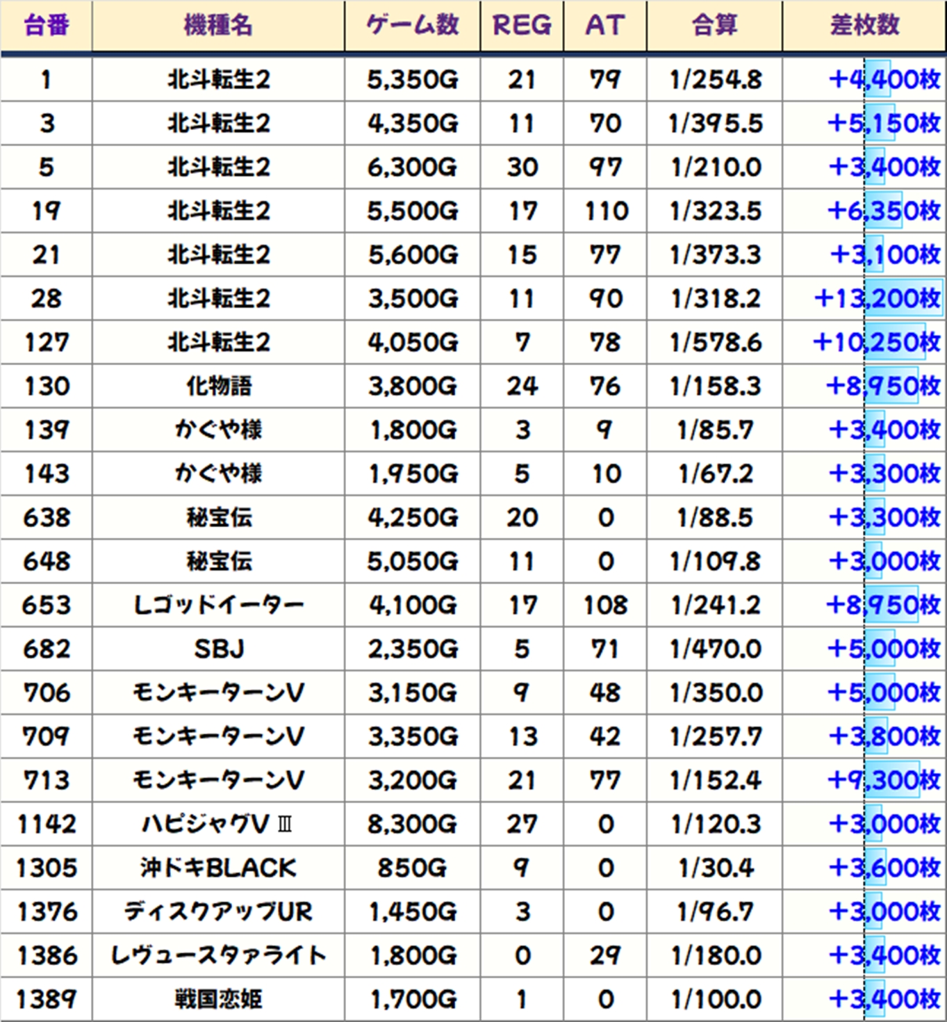This screenshot has width=947, height=1022.
Task: Click the AT column header
Action: pos(604,26)
